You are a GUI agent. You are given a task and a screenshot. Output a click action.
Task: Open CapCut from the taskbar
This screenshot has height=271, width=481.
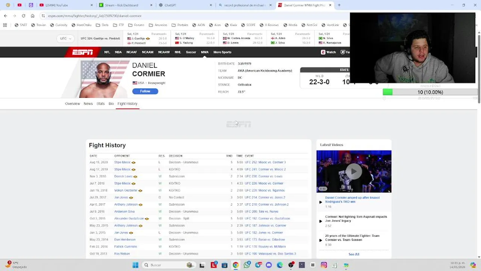tap(313, 265)
